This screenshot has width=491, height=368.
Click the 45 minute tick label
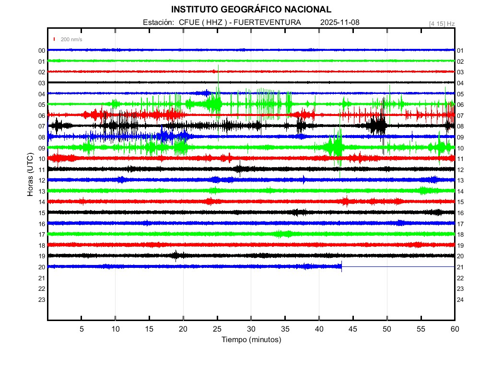352,329
